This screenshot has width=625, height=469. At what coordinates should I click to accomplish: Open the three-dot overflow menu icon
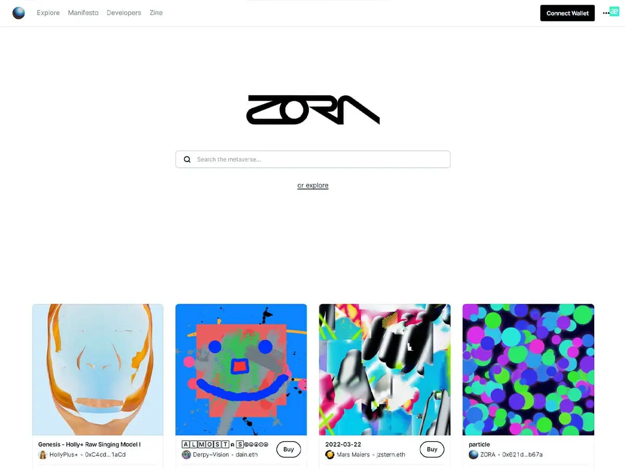click(606, 13)
